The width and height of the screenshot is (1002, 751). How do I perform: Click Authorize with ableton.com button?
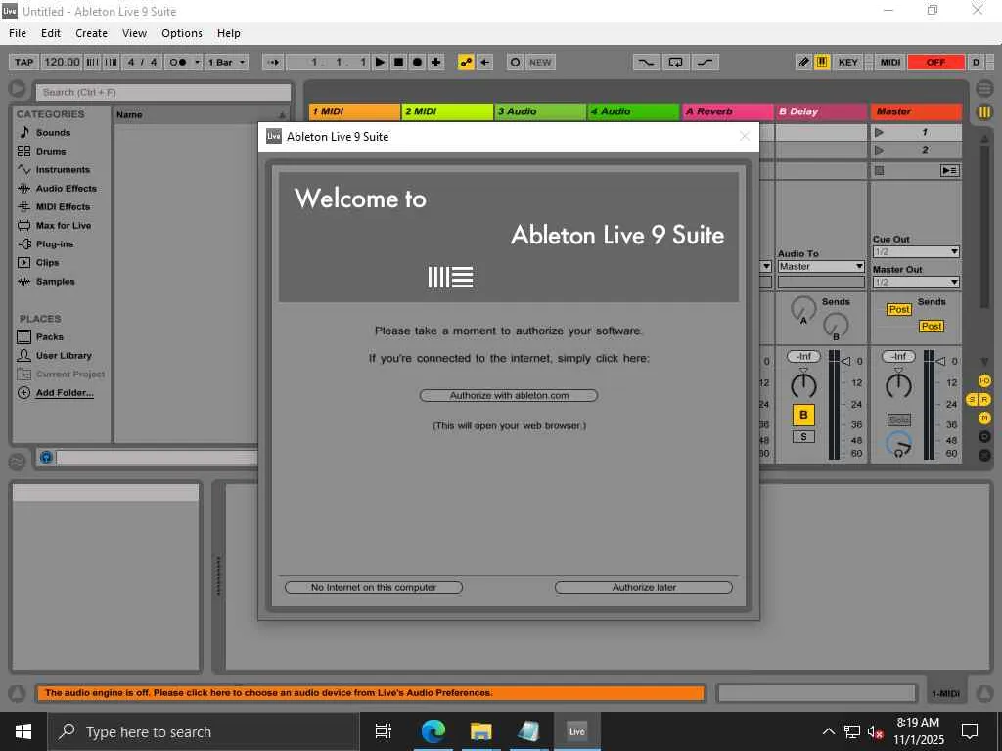(x=509, y=395)
